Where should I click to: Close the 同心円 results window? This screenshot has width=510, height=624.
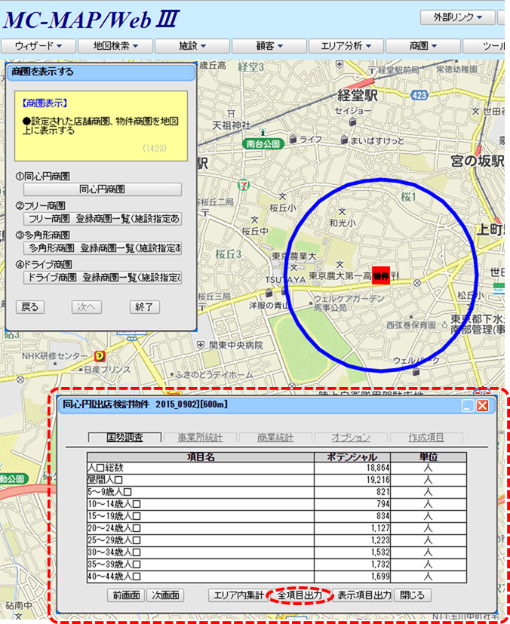pos(482,406)
